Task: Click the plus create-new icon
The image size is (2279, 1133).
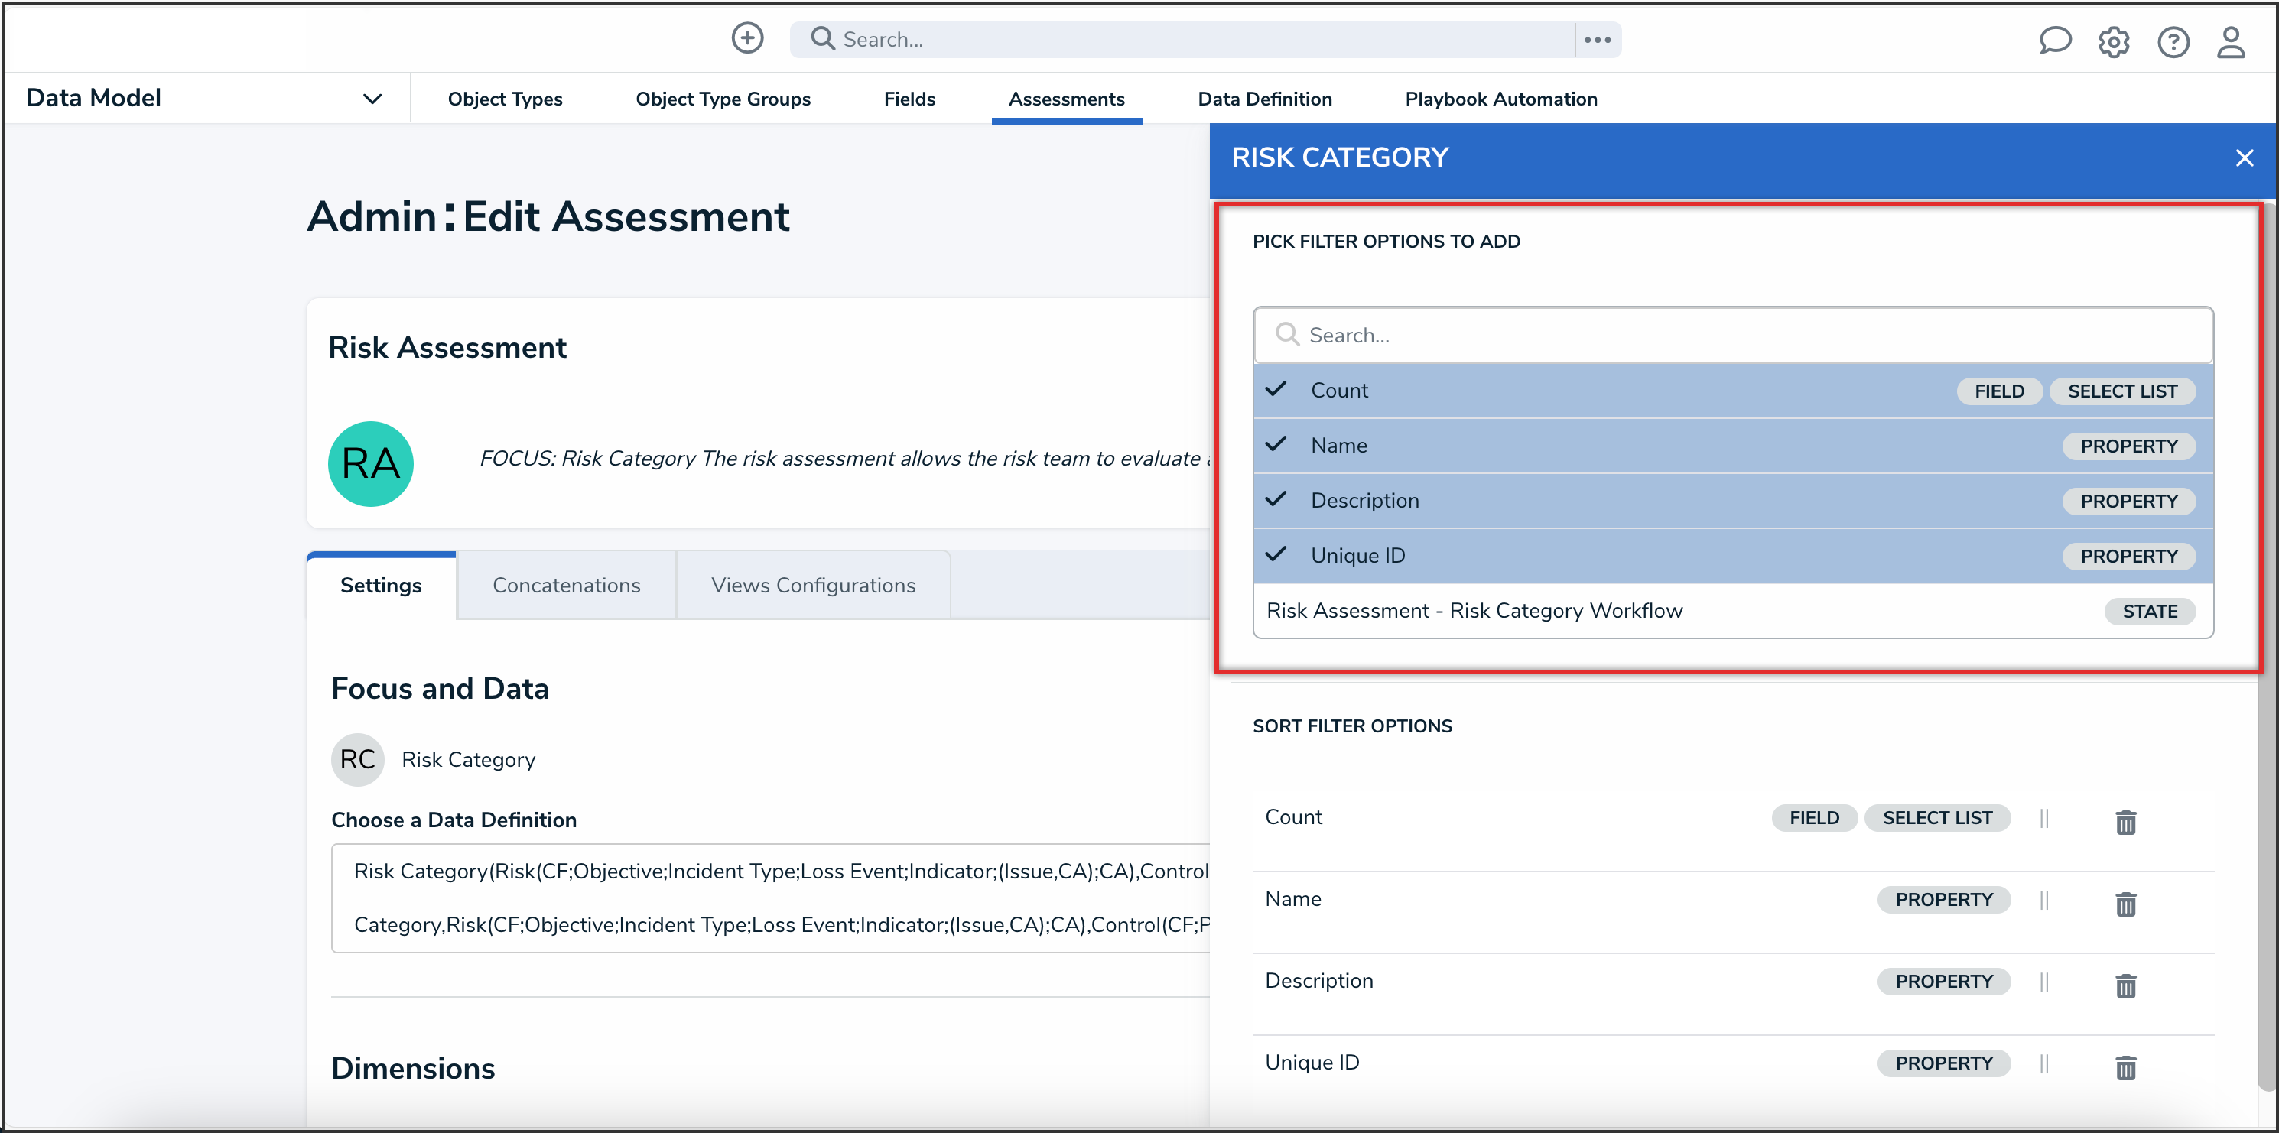Action: tap(746, 38)
